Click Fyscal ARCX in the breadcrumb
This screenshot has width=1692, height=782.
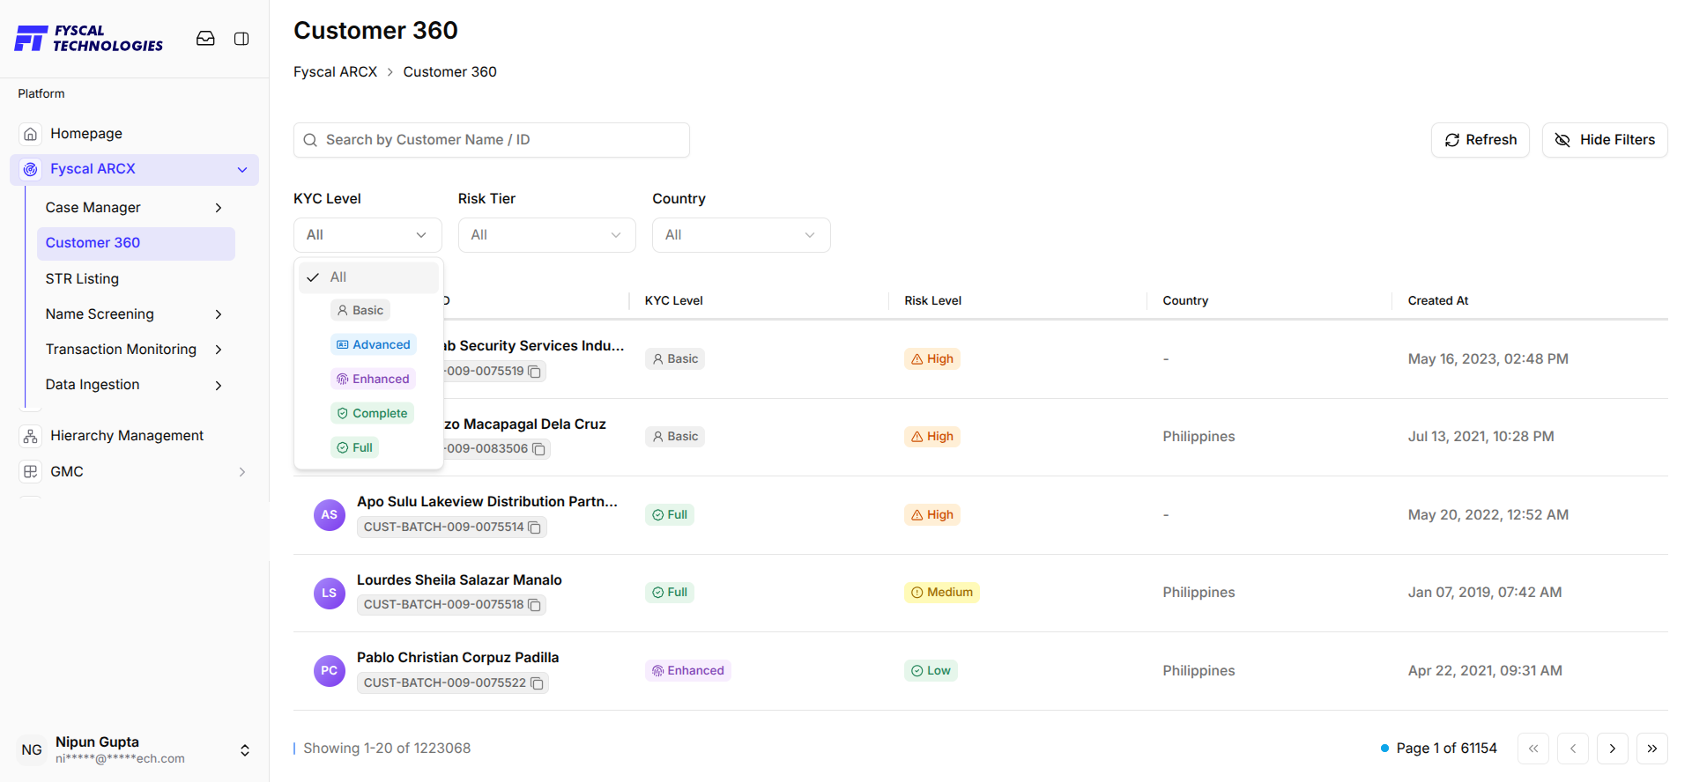(x=335, y=72)
